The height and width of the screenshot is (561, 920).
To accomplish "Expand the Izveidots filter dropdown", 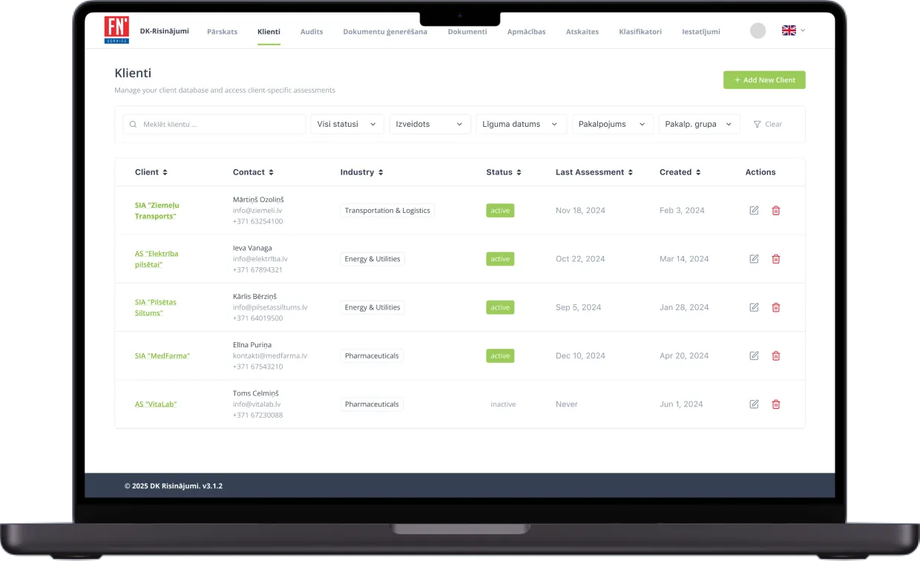I will click(430, 125).
